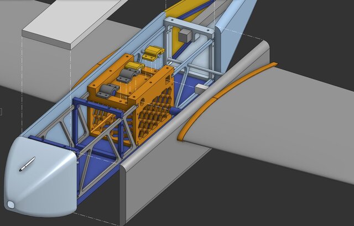Screen dimensions: 354x226
Task: Select the exploded yellow bracket above the tray
Action: (x=153, y=53)
